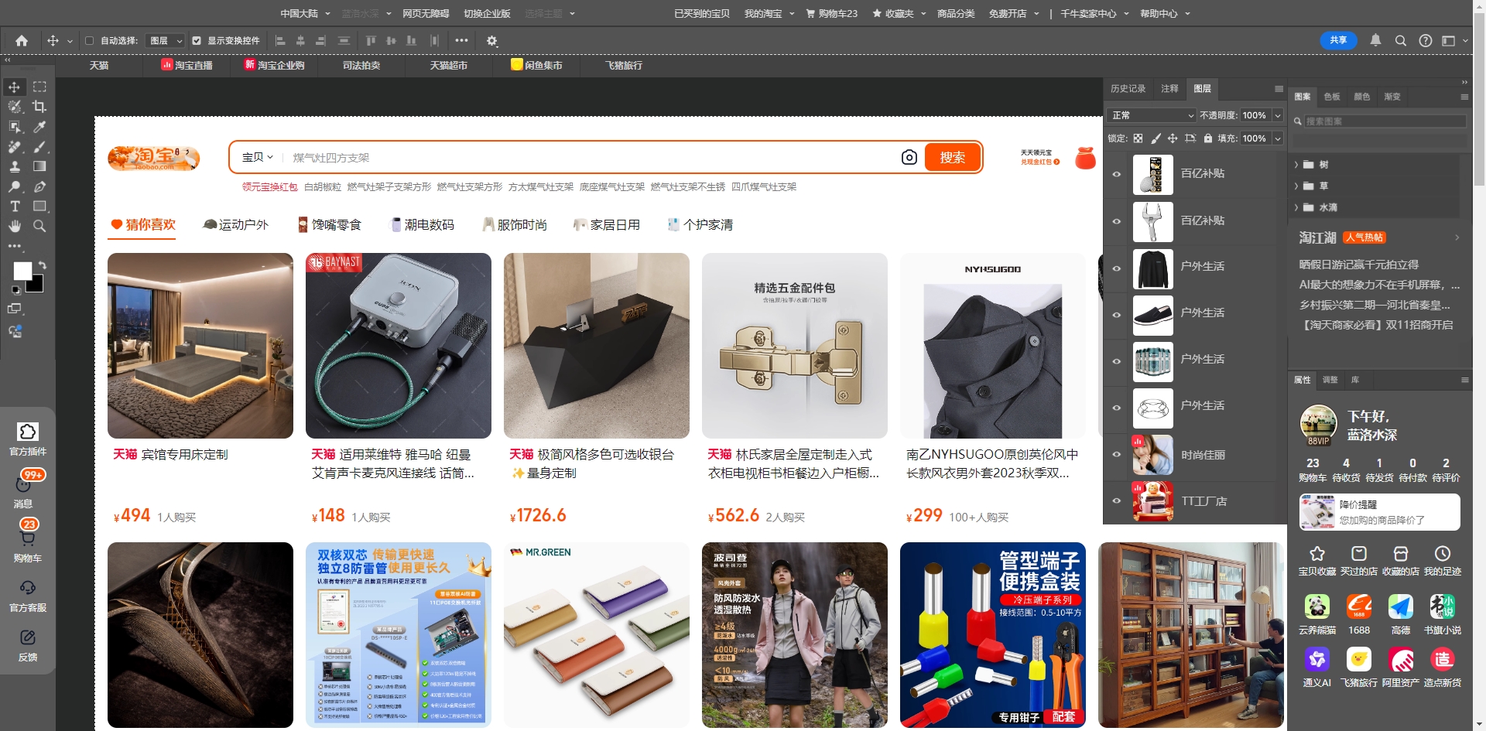Open the 填充 fill dropdown arrow

1278,138
